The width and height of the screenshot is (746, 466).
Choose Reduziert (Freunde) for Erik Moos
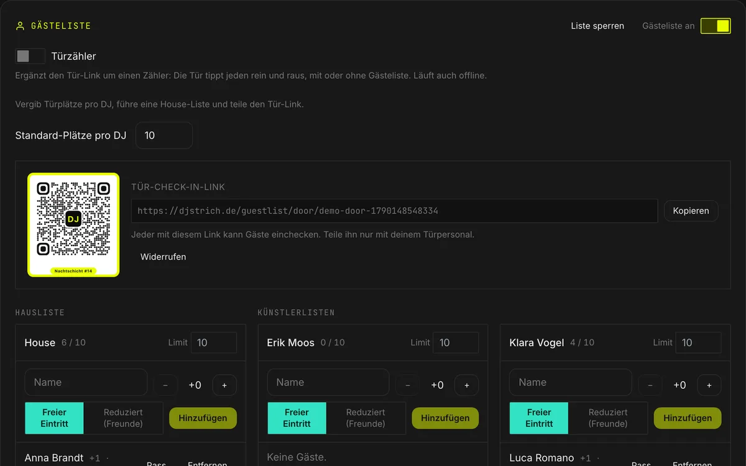[366, 418]
